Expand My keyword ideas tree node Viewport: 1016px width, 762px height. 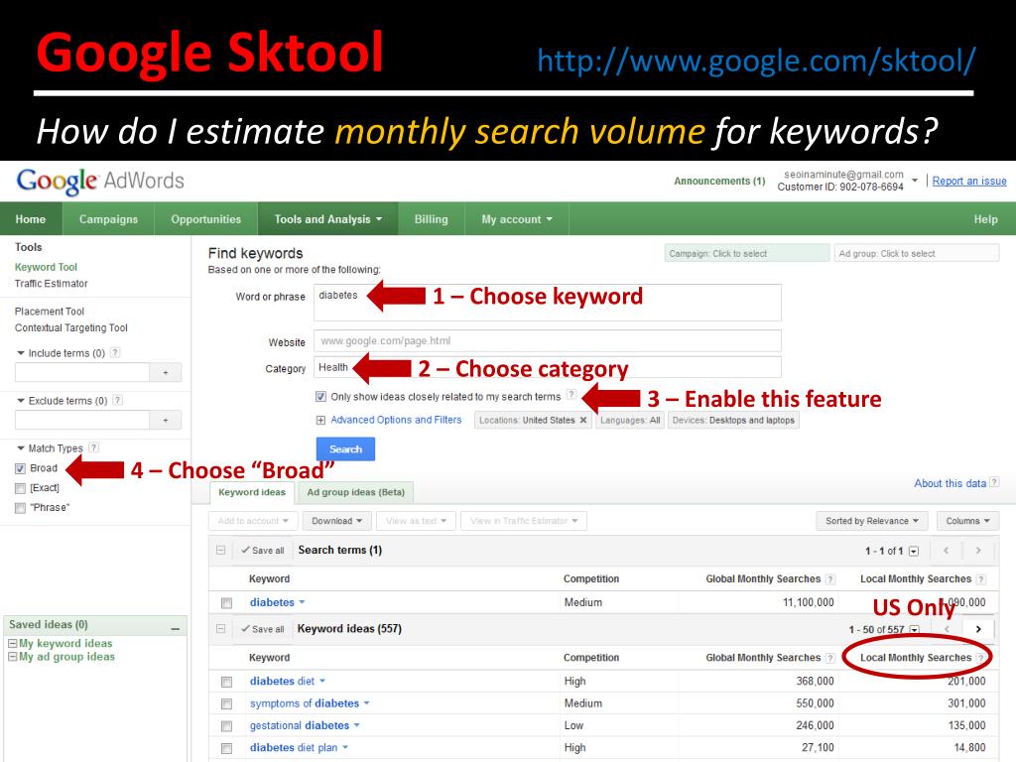(x=12, y=643)
